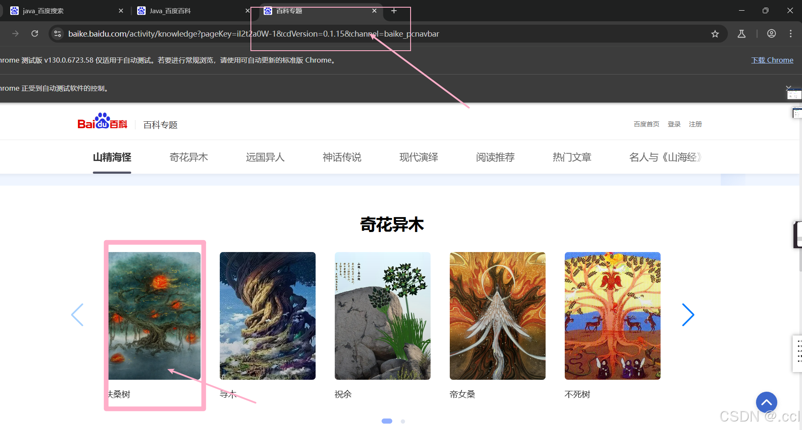802x430 pixels.
Task: Click the 百度首页 link
Action: click(646, 124)
